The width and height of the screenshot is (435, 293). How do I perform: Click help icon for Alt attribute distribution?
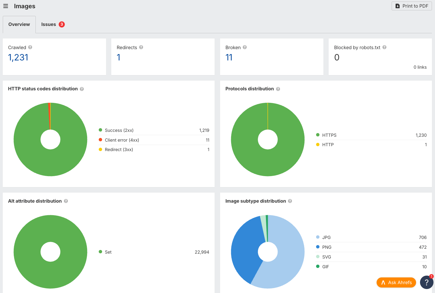[66, 201]
